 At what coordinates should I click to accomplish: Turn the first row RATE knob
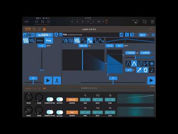[29, 97]
